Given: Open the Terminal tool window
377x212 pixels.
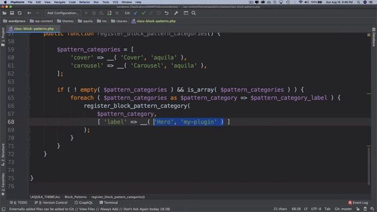Looking at the screenshot, I should point(108,203).
